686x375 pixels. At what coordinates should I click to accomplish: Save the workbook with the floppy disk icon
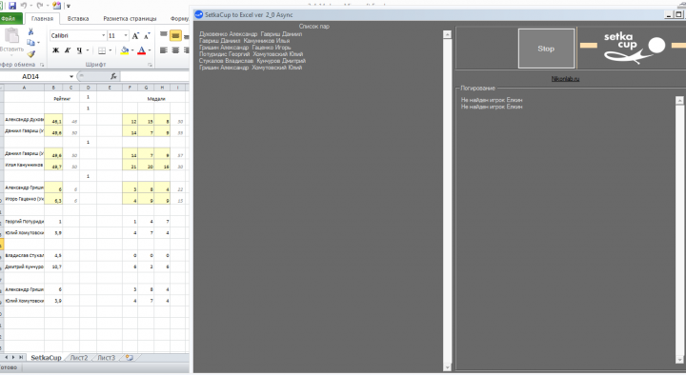click(11, 6)
